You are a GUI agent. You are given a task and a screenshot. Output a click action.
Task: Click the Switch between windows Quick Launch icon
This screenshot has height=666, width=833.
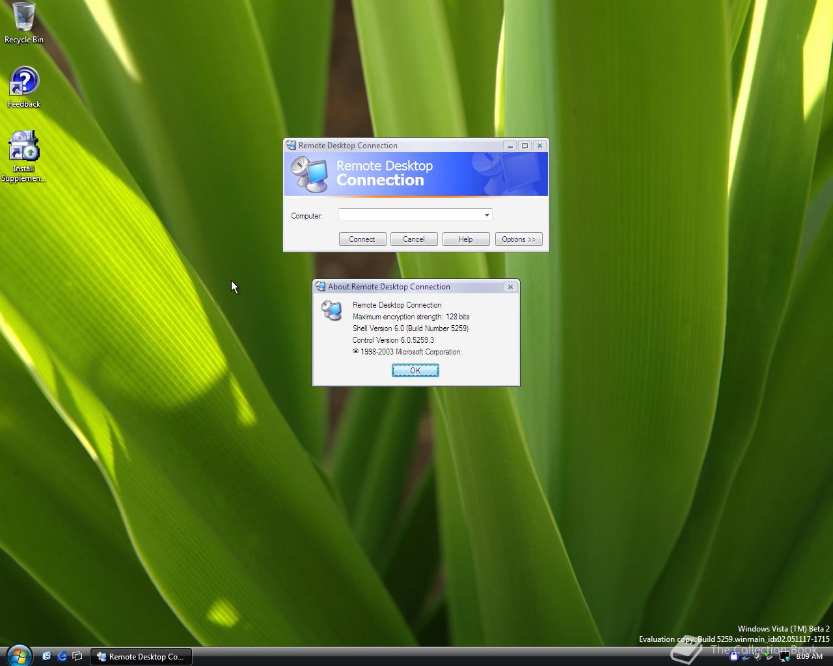pos(77,656)
